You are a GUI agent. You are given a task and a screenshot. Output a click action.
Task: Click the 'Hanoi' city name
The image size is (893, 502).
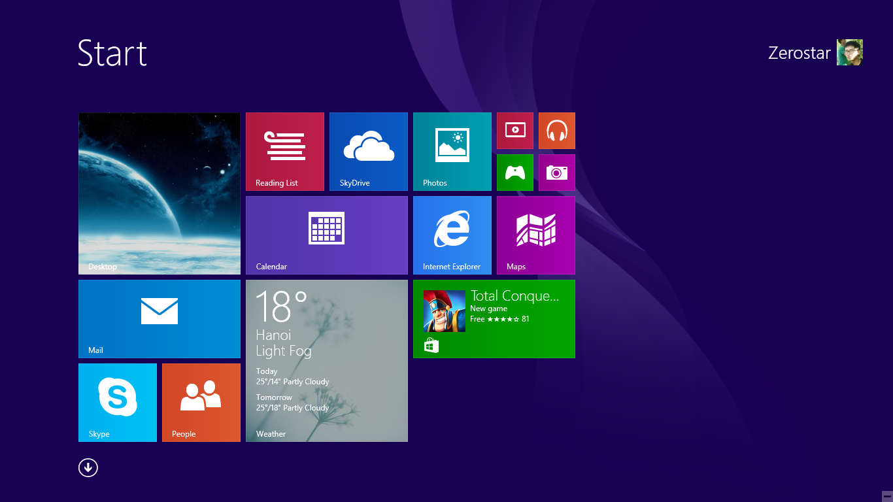[273, 335]
